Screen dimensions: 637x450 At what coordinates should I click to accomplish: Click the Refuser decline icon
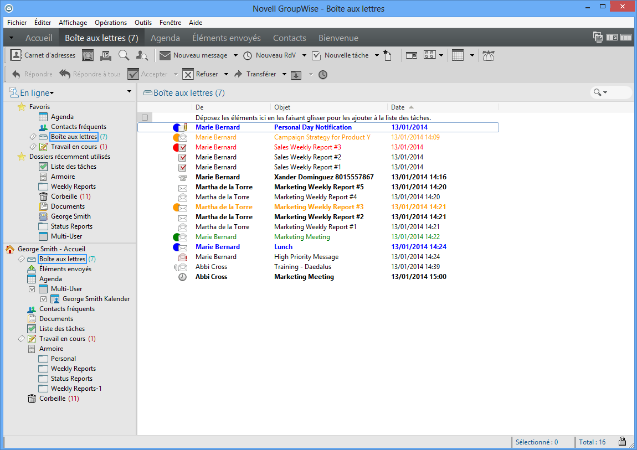pyautogui.click(x=188, y=74)
